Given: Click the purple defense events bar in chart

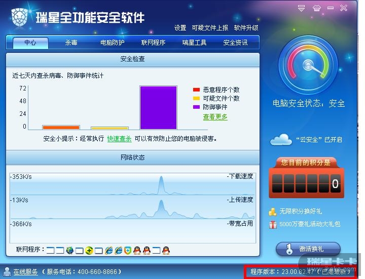Looking at the screenshot, I should click(158, 108).
